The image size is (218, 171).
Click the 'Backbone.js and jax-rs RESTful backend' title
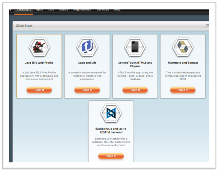111,130
